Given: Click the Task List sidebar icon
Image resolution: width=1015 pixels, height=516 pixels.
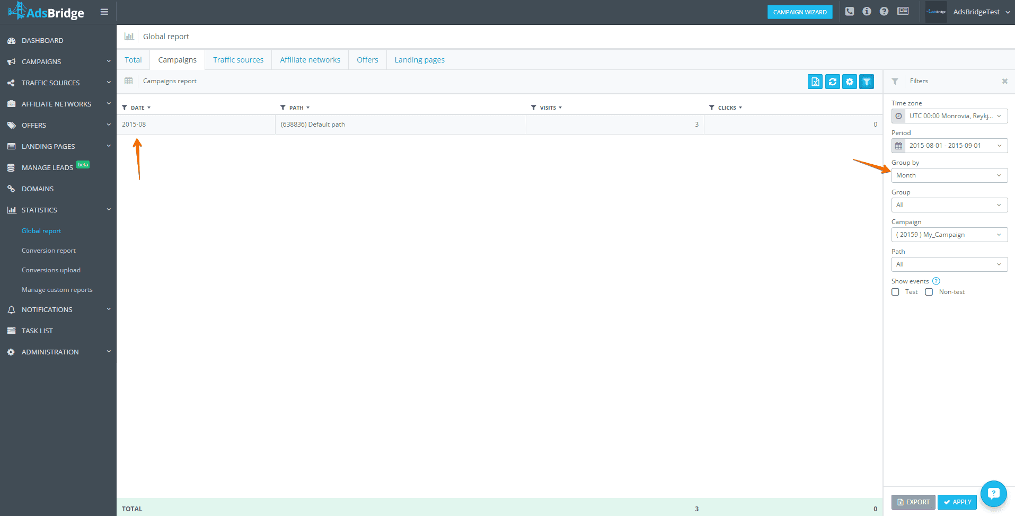Looking at the screenshot, I should [11, 331].
